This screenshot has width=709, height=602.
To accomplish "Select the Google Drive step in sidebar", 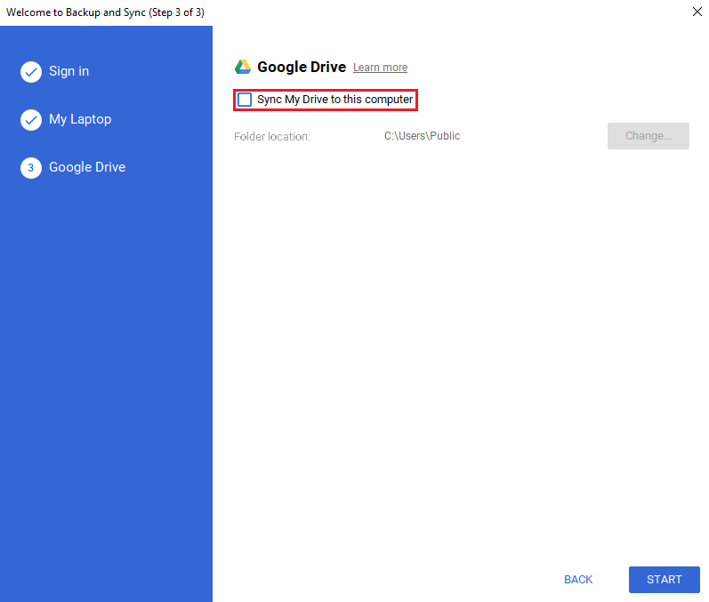I will (87, 167).
